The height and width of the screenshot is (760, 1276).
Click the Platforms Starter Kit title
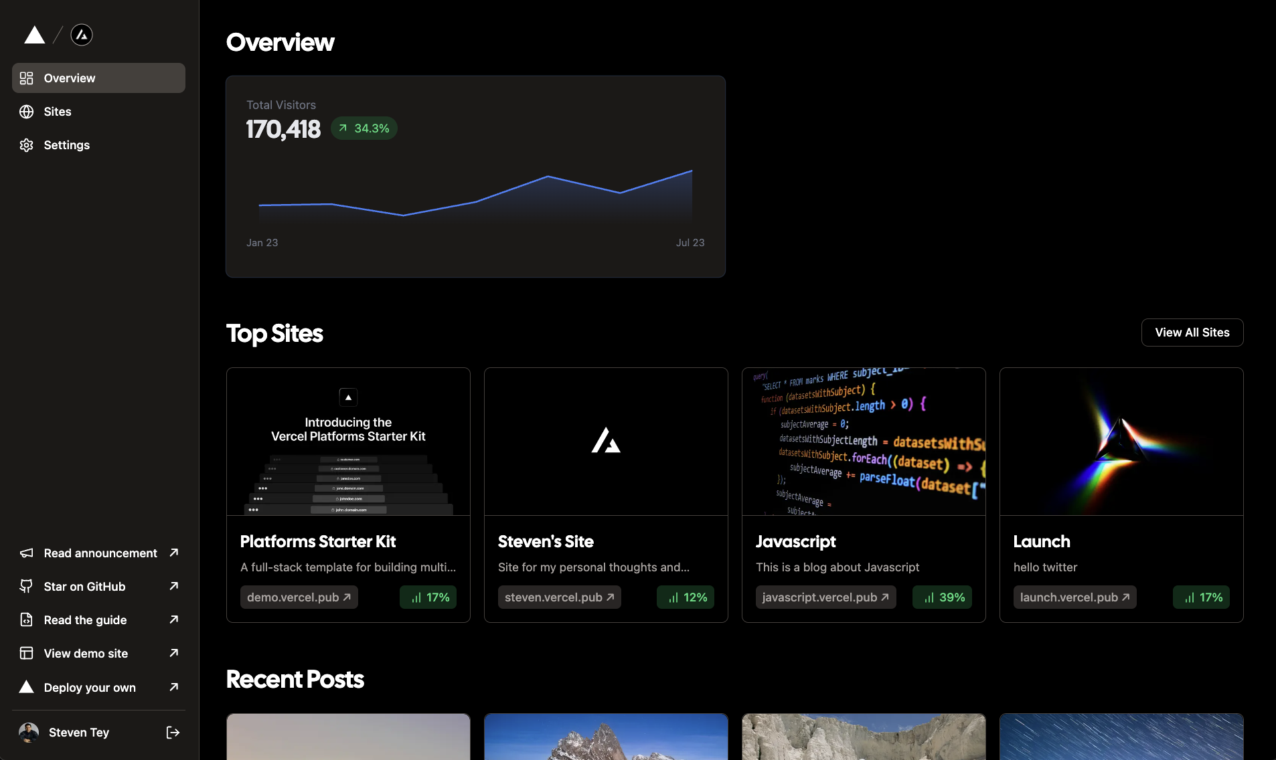(x=318, y=541)
